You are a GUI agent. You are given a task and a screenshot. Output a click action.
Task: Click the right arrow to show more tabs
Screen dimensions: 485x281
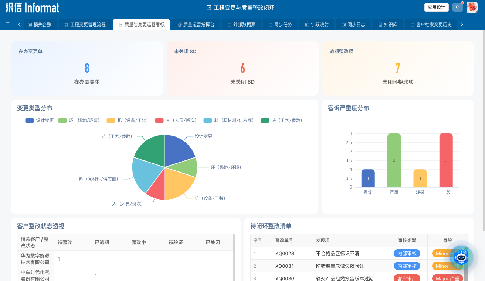[462, 24]
